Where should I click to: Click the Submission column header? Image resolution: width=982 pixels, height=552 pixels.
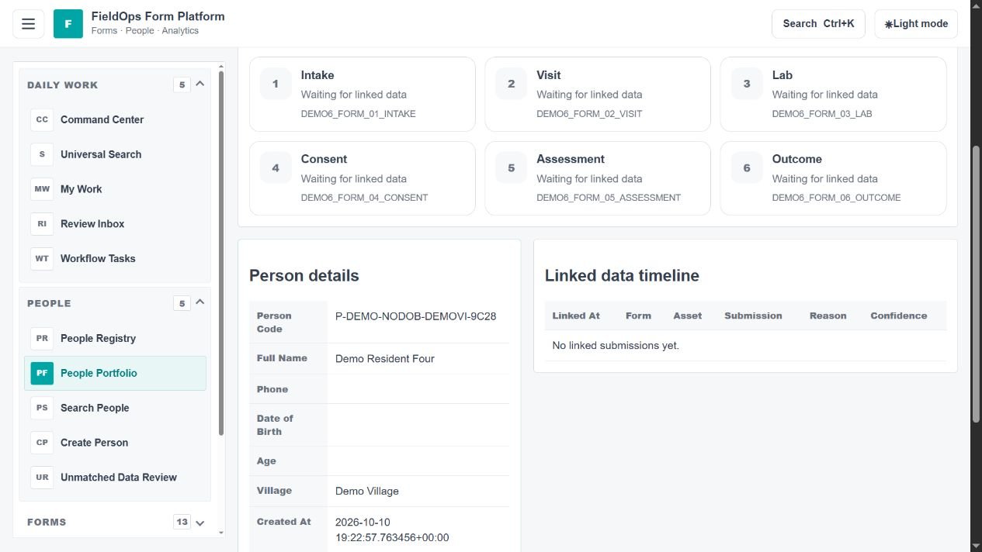click(x=753, y=316)
